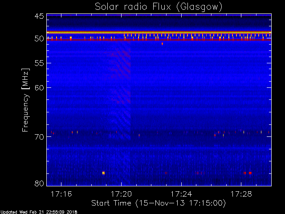285x214 pixels.
Task: Click the 'Updated Wed Feb 21' timestamp text
Action: pyautogui.click(x=39, y=212)
